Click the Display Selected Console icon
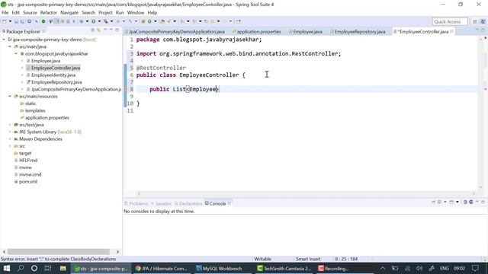Screen dimensions: 488x274 tap(439, 202)
